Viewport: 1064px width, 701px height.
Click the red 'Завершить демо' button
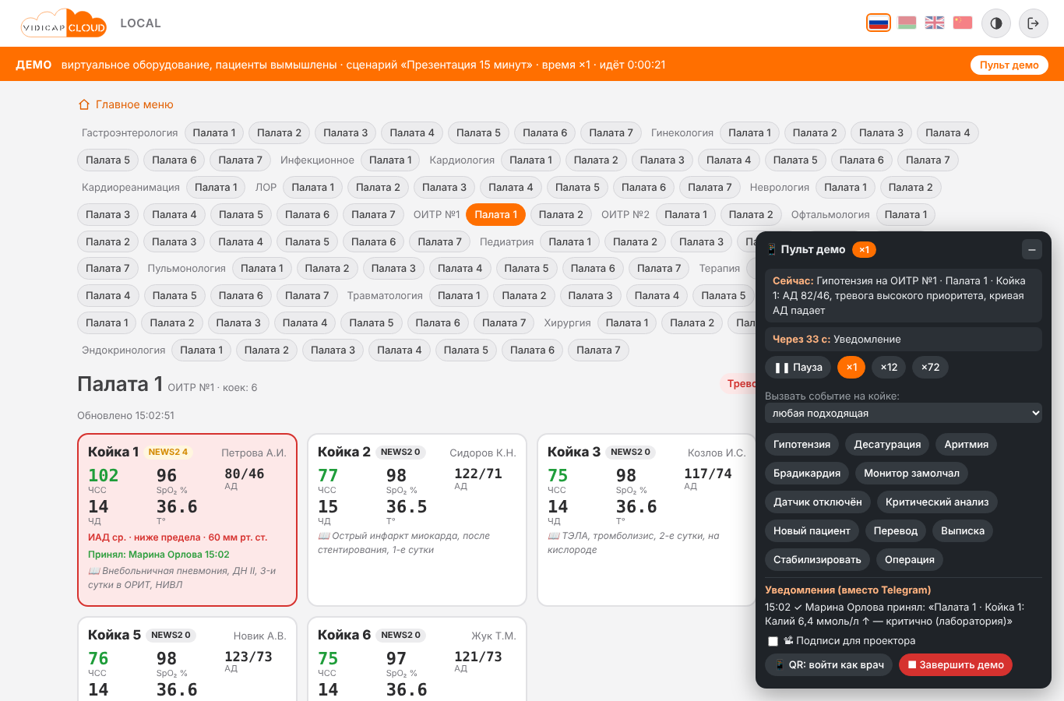955,664
